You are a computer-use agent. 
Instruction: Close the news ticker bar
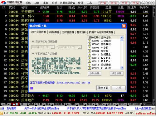click(x=153, y=109)
